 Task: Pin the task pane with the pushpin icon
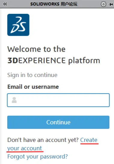tap(110, 4)
